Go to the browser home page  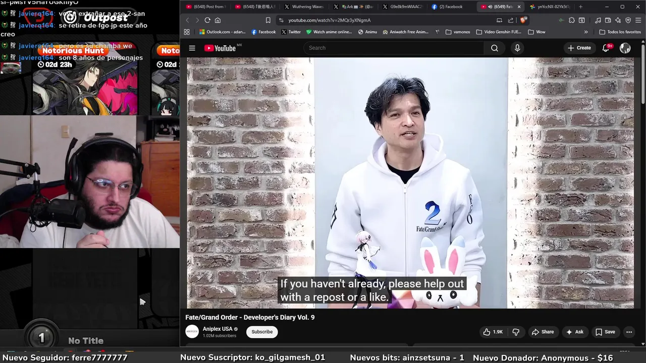(x=218, y=20)
